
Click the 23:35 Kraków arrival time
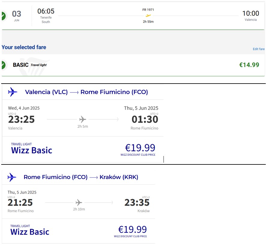(137, 203)
